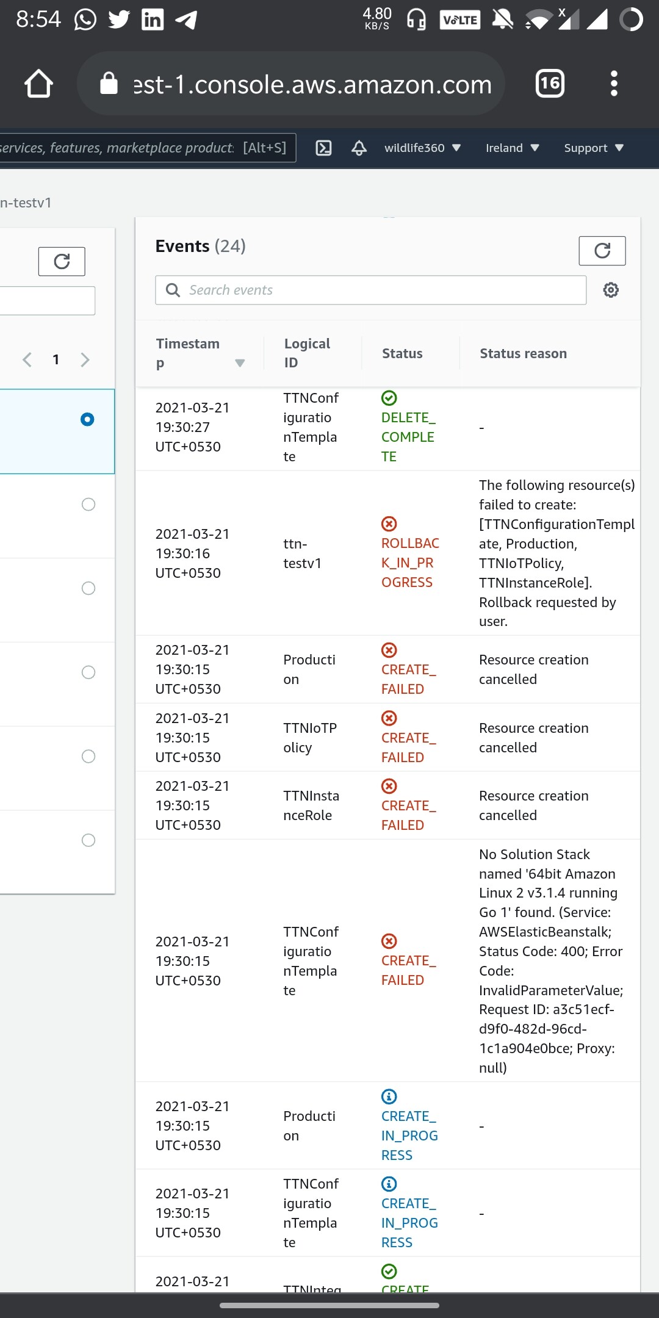
Task: Go to next page of stacks
Action: [x=85, y=359]
